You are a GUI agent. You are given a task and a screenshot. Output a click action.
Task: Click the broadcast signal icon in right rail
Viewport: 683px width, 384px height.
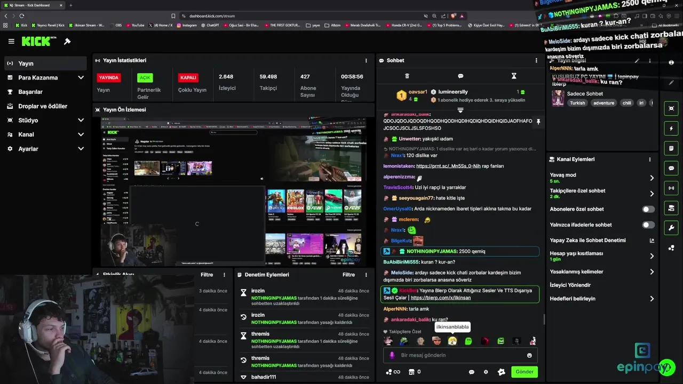671,188
